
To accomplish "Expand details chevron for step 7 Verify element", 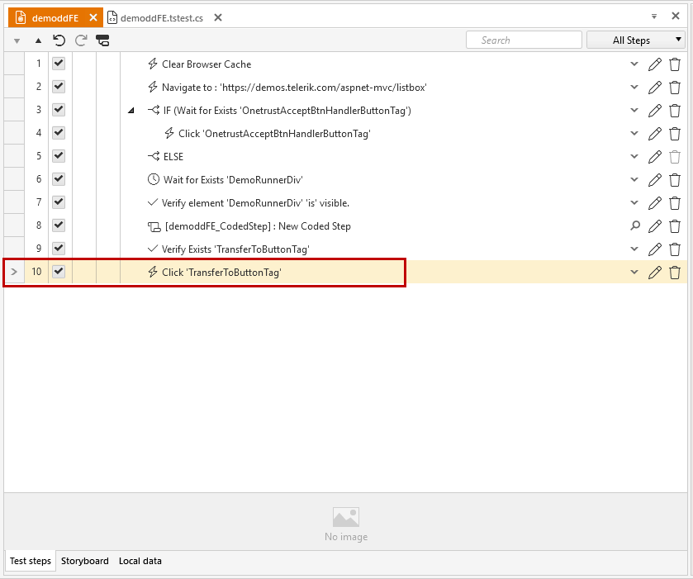I will tap(634, 203).
